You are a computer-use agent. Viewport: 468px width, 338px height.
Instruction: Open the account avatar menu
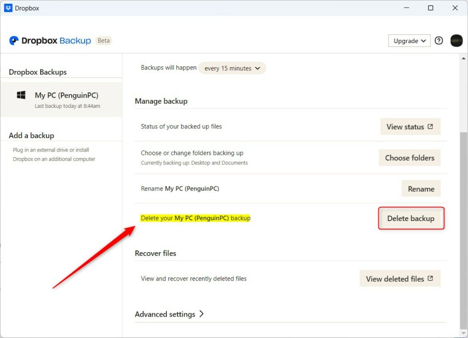pyautogui.click(x=456, y=41)
